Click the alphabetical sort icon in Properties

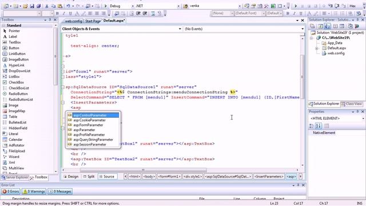[319, 126]
